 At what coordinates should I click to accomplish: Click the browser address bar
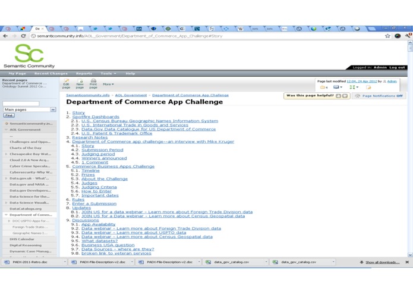206,36
